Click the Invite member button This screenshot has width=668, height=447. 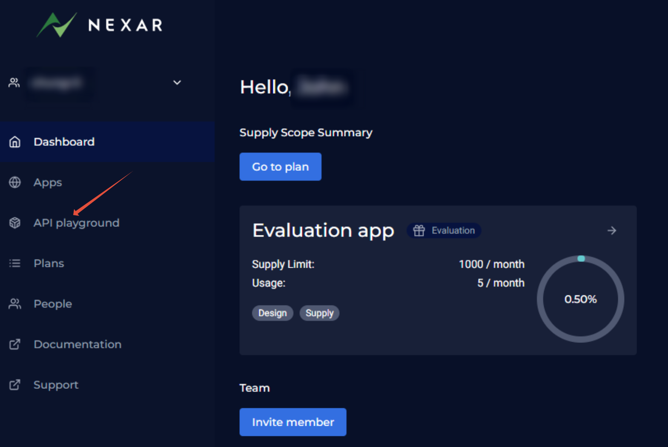[x=293, y=422]
